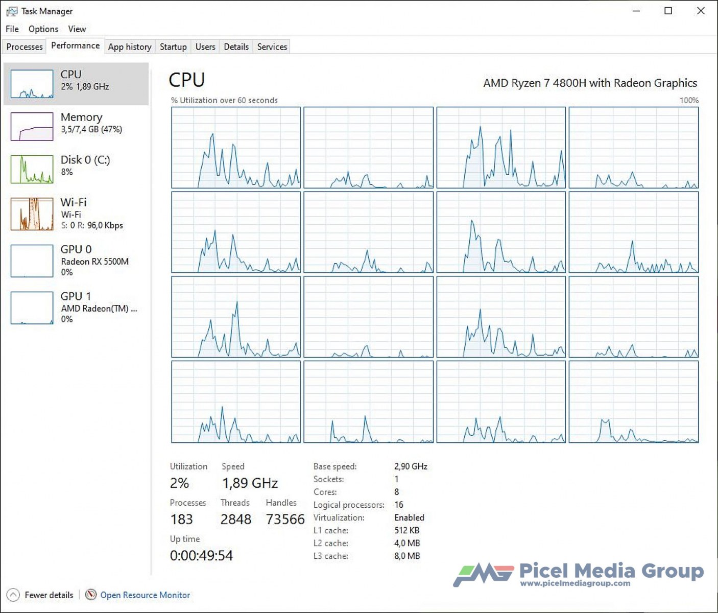Click the Resource Monitor icon

click(x=91, y=595)
